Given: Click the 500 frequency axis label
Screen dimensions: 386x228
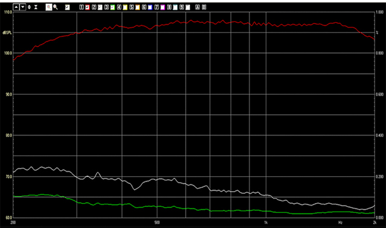Looking at the screenshot, I should 157,223.
